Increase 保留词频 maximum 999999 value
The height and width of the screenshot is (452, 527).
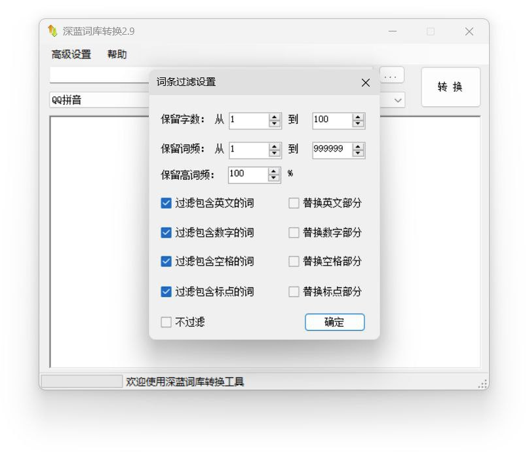click(x=359, y=147)
